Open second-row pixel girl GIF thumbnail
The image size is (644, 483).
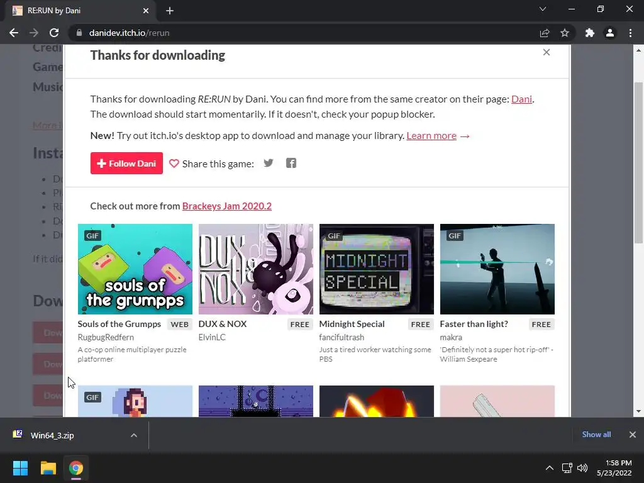135,401
